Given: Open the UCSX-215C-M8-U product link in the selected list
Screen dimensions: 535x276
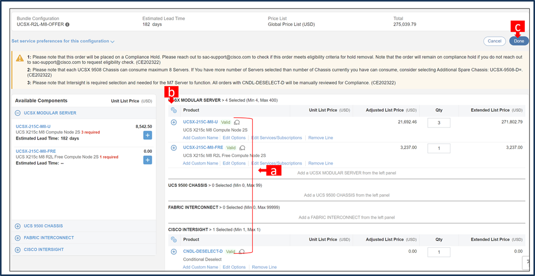Looking at the screenshot, I should [x=200, y=122].
